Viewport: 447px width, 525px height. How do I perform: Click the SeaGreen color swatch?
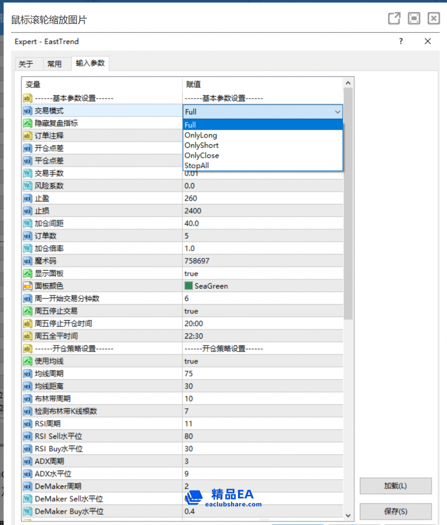tap(189, 286)
